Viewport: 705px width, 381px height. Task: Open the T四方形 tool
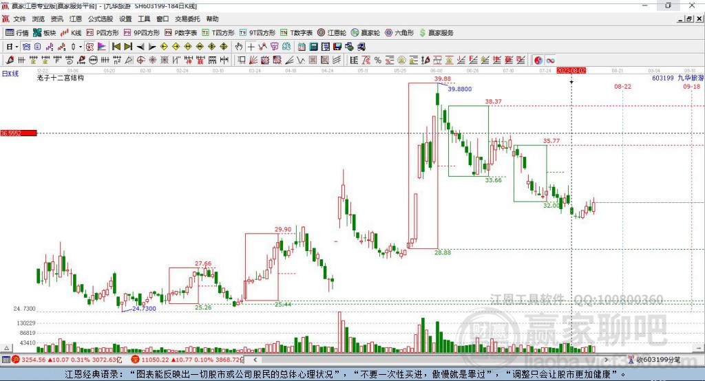pos(218,33)
